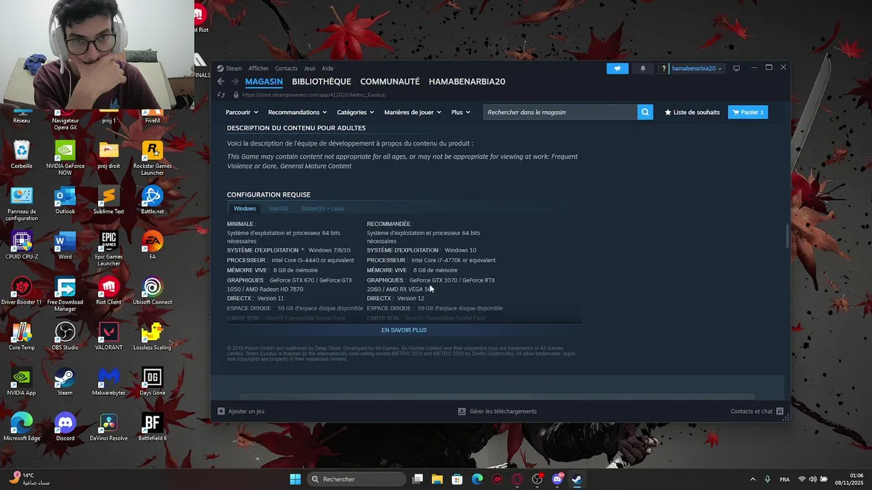Open Panier 1 cart button
The image size is (872, 490).
tap(748, 112)
